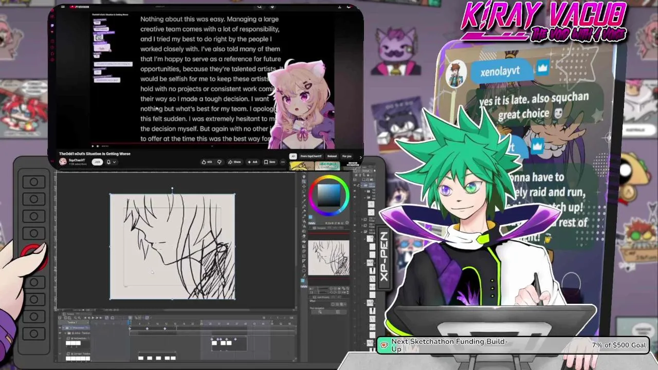Select the From SquChanVT chip
The height and width of the screenshot is (370, 658).
pos(311,156)
